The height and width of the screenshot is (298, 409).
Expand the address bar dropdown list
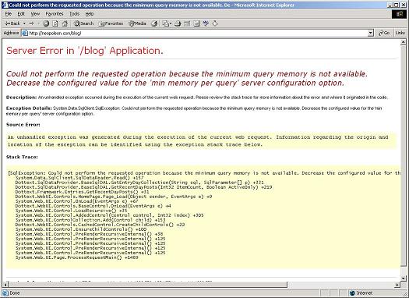(x=371, y=34)
